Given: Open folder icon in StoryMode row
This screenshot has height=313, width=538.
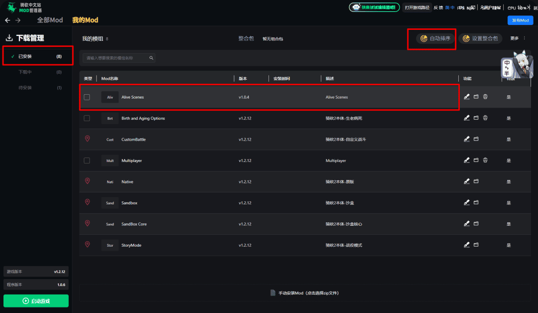Looking at the screenshot, I should (x=476, y=245).
